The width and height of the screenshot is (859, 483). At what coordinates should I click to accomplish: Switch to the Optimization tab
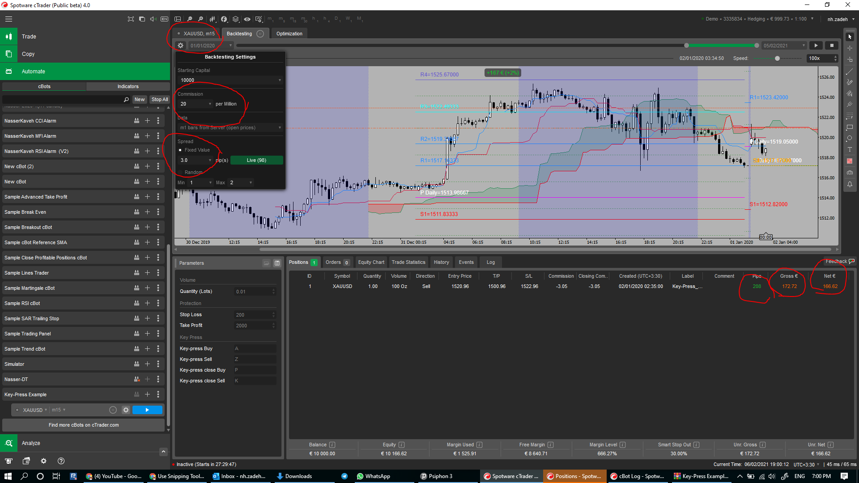point(289,34)
